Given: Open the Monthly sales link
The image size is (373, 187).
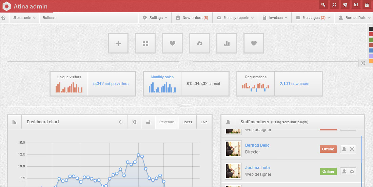Looking at the screenshot, I should 162,77.
